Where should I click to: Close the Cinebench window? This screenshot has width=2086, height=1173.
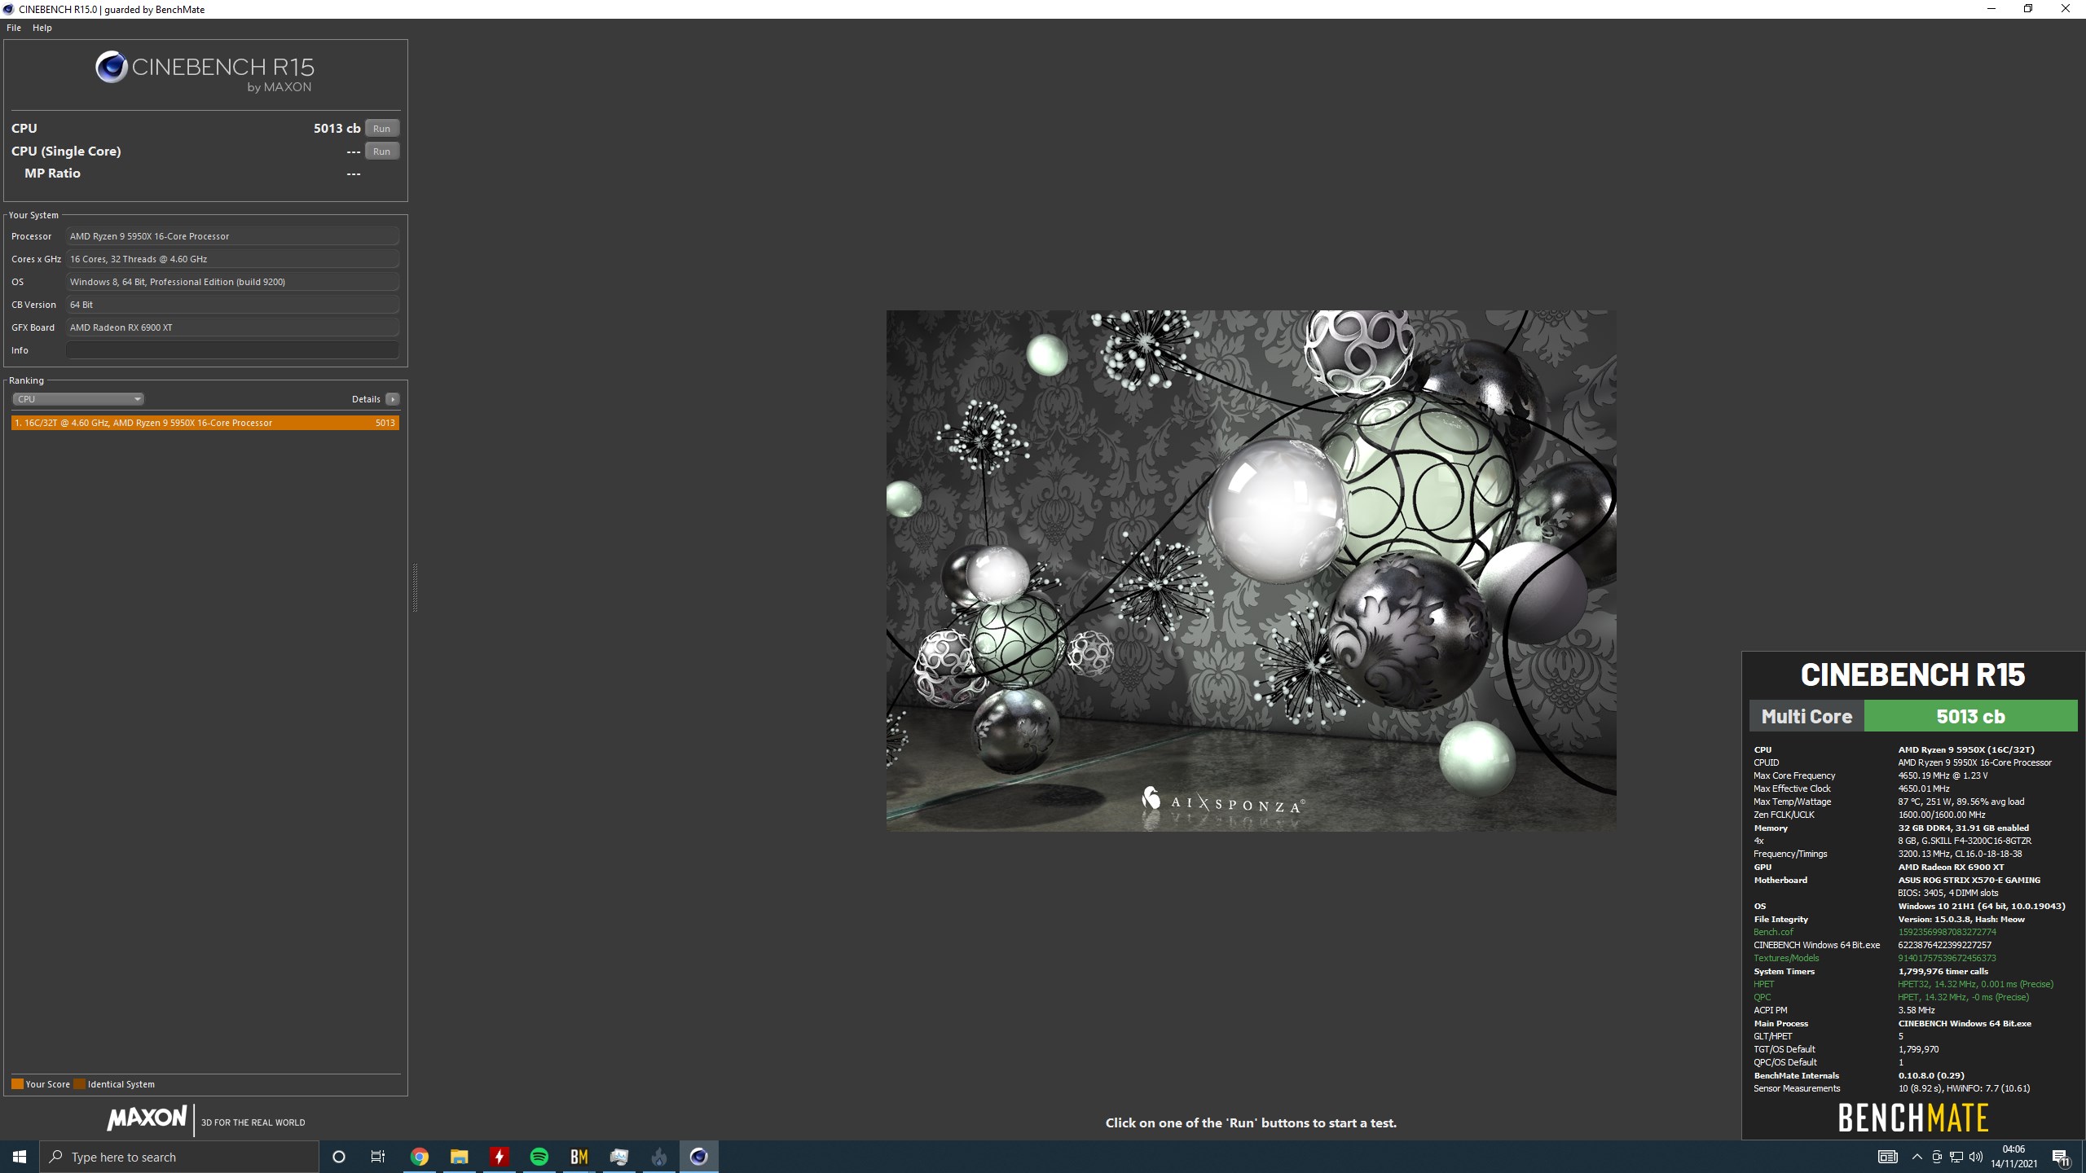pyautogui.click(x=2066, y=9)
